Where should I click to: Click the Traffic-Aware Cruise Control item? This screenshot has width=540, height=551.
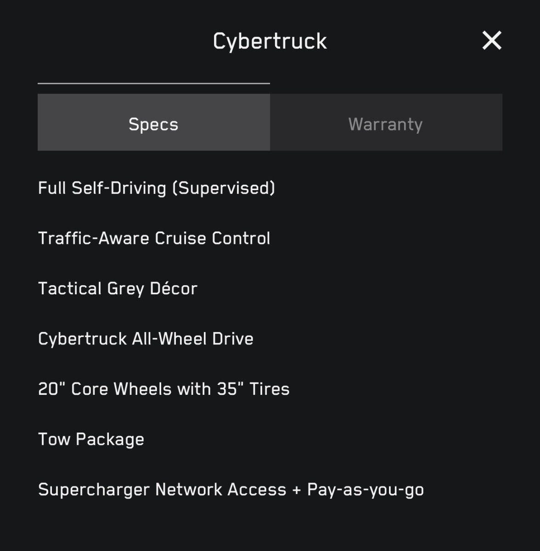point(154,238)
